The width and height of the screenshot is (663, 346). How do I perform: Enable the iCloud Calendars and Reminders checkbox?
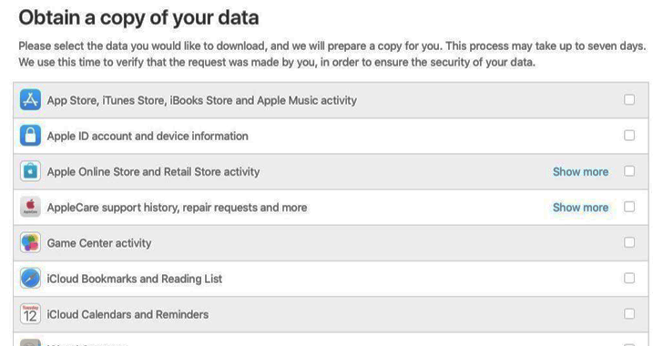(629, 314)
